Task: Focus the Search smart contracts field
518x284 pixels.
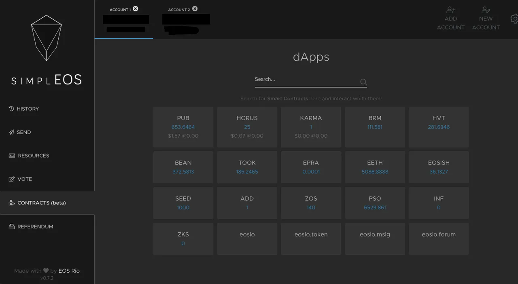Action: coord(311,80)
